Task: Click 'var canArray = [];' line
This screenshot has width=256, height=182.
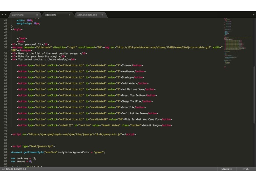Action: (x=24, y=158)
